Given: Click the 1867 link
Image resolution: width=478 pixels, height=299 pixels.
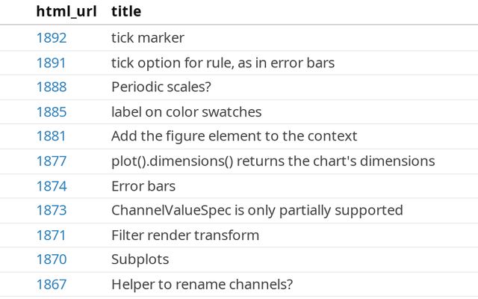Looking at the screenshot, I should (x=51, y=285).
